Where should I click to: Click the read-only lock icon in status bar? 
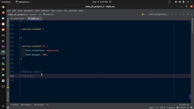188,108
